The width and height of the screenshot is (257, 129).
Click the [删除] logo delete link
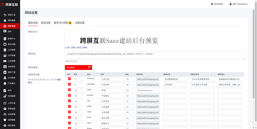[x=85, y=48]
